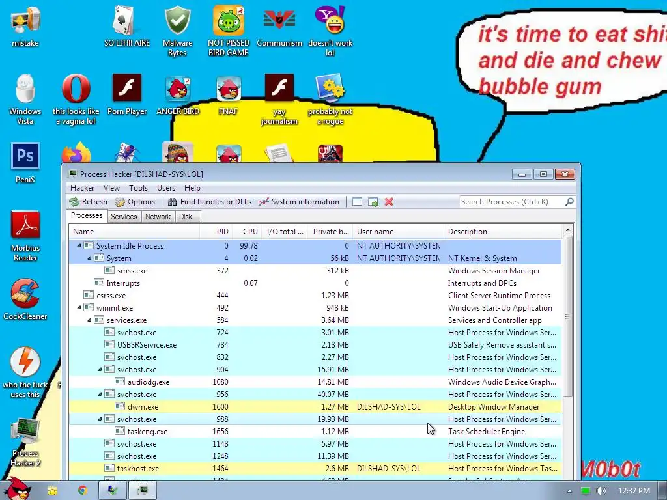Collapse the System Idle Process tree node
667x500 pixels.
(79, 245)
